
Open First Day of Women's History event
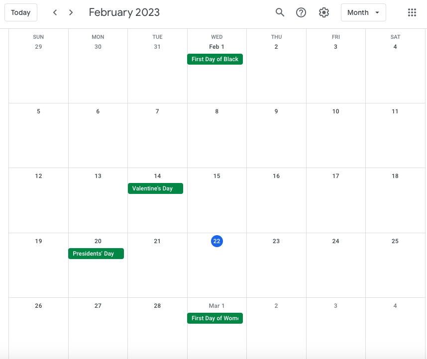coord(215,318)
